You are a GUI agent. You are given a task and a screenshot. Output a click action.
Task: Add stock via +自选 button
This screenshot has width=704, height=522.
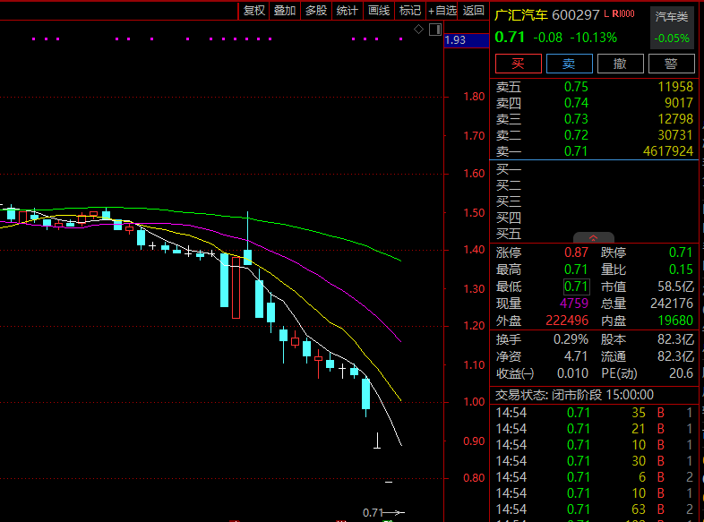coord(442,11)
